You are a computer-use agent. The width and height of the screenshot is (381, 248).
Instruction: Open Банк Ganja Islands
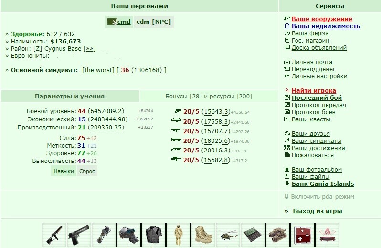pyautogui.click(x=323, y=184)
